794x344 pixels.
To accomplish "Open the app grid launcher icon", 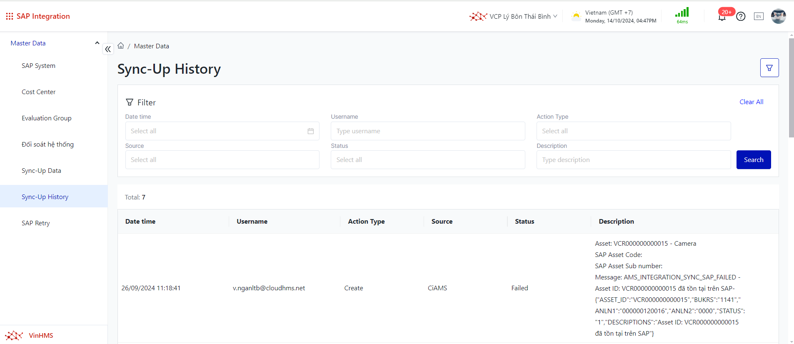I will (x=9, y=16).
